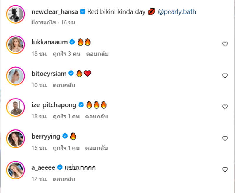Open ize_pitchapong's profile avatar
The height and width of the screenshot is (193, 235).
(x=16, y=107)
